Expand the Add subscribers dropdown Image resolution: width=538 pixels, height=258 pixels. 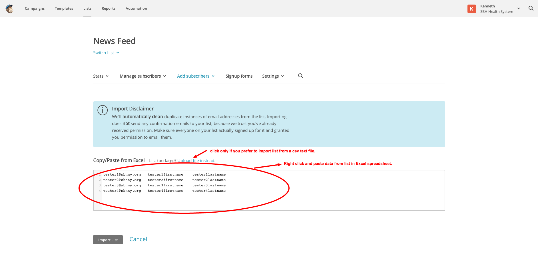coord(196,76)
